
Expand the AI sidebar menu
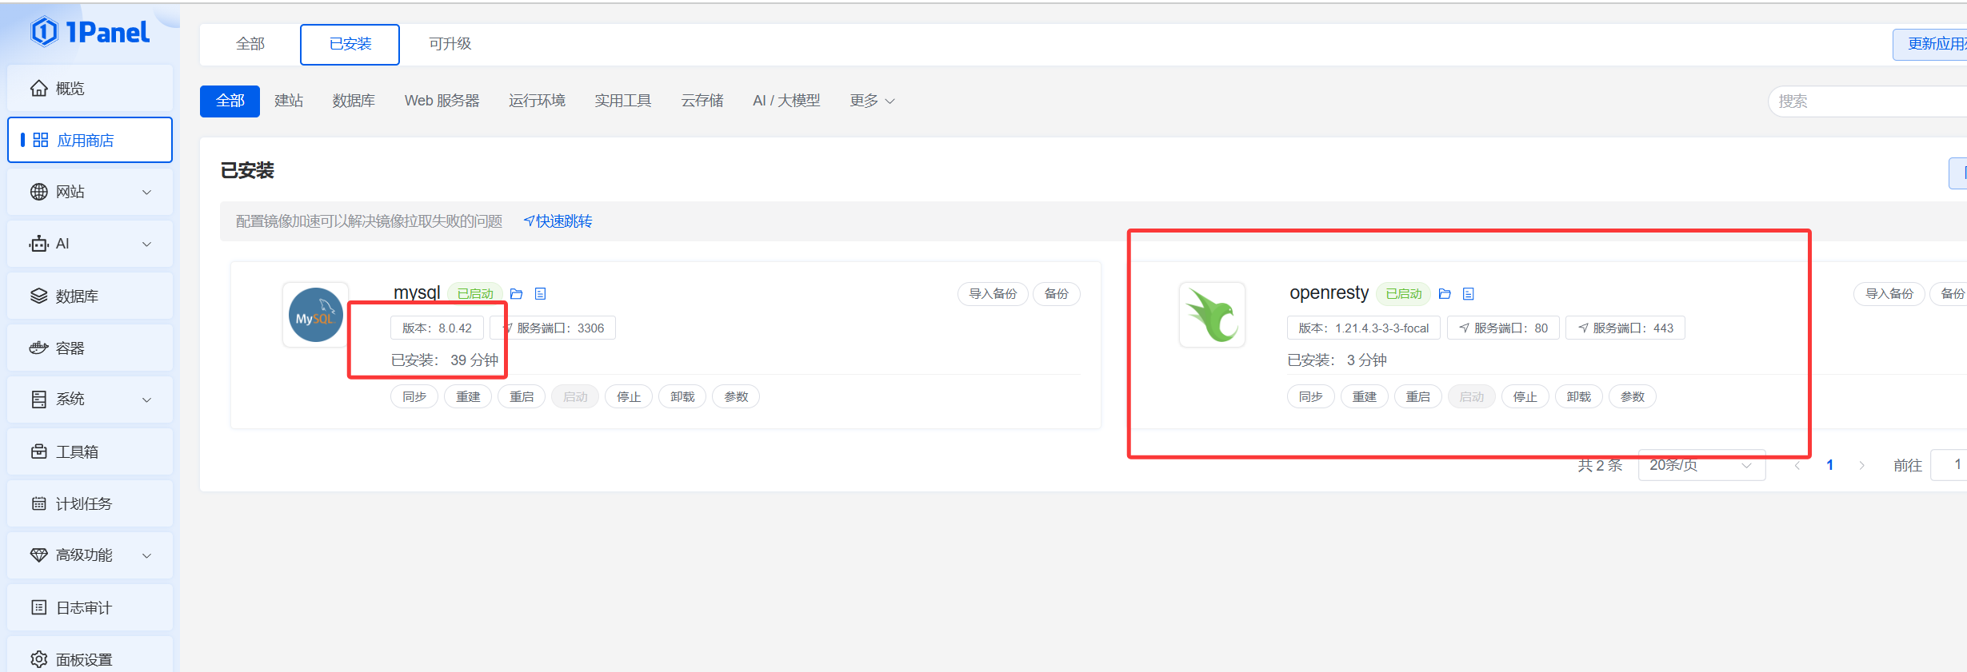90,244
